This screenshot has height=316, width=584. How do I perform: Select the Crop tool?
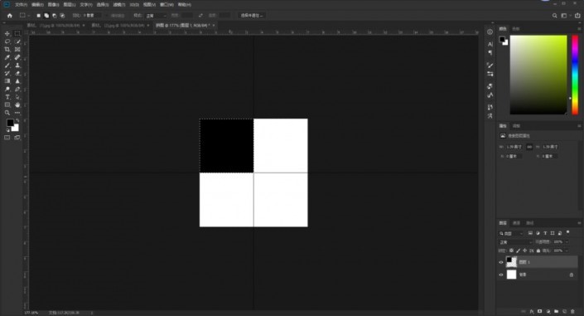(x=7, y=49)
